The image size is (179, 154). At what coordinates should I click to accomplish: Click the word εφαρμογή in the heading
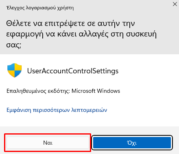click(25, 34)
